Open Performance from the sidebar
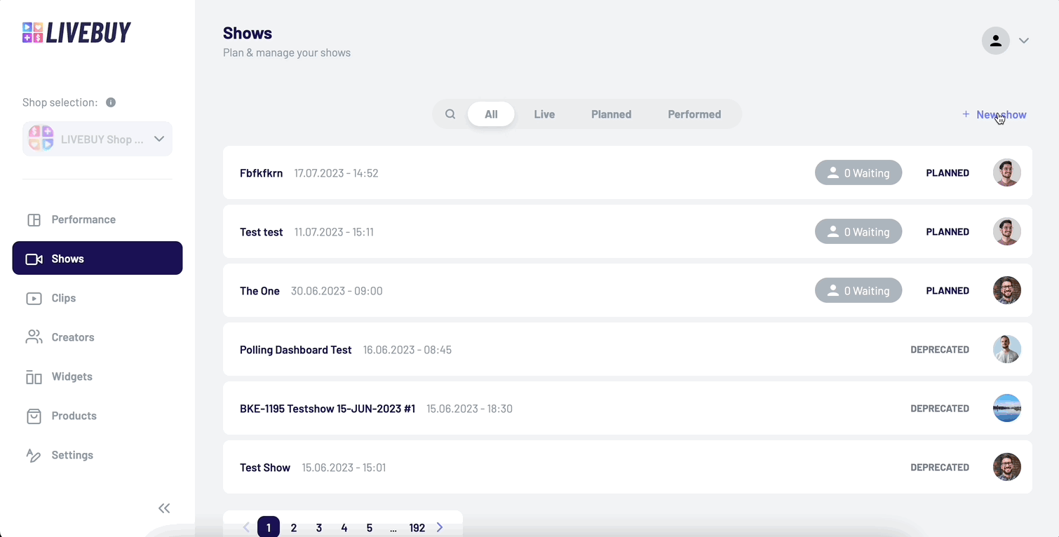 83,219
